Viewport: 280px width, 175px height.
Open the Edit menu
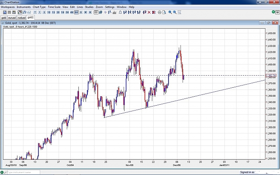pos(72,7)
